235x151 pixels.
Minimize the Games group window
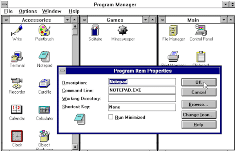click(146, 20)
